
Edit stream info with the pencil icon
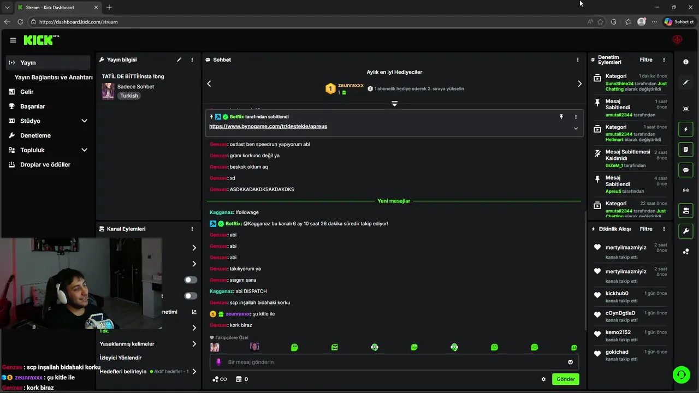pos(179,59)
